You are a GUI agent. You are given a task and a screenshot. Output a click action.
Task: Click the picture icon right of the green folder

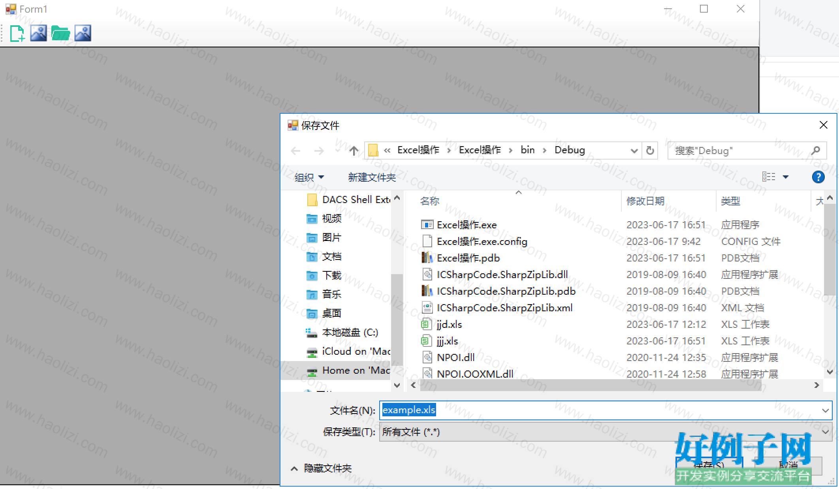83,33
